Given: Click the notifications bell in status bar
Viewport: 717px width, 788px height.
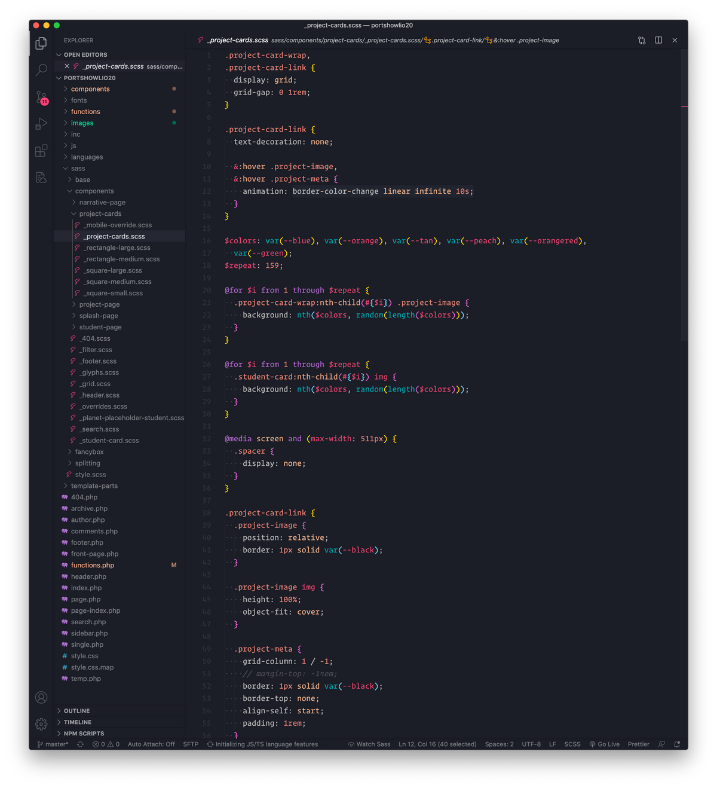Looking at the screenshot, I should click(x=677, y=744).
